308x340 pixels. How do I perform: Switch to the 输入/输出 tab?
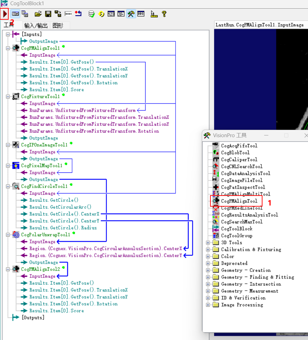tap(36, 26)
